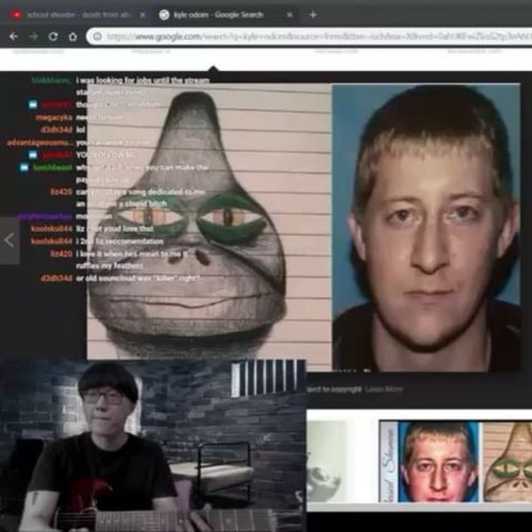The width and height of the screenshot is (532, 532).
Task: Click the streamer webcam overlay
Action: pos(153,445)
